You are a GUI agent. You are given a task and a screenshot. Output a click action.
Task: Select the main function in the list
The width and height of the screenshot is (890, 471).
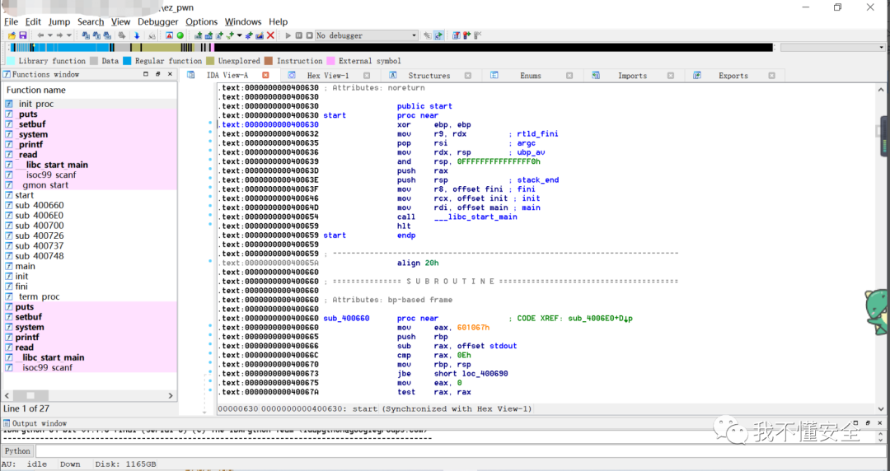coord(25,266)
